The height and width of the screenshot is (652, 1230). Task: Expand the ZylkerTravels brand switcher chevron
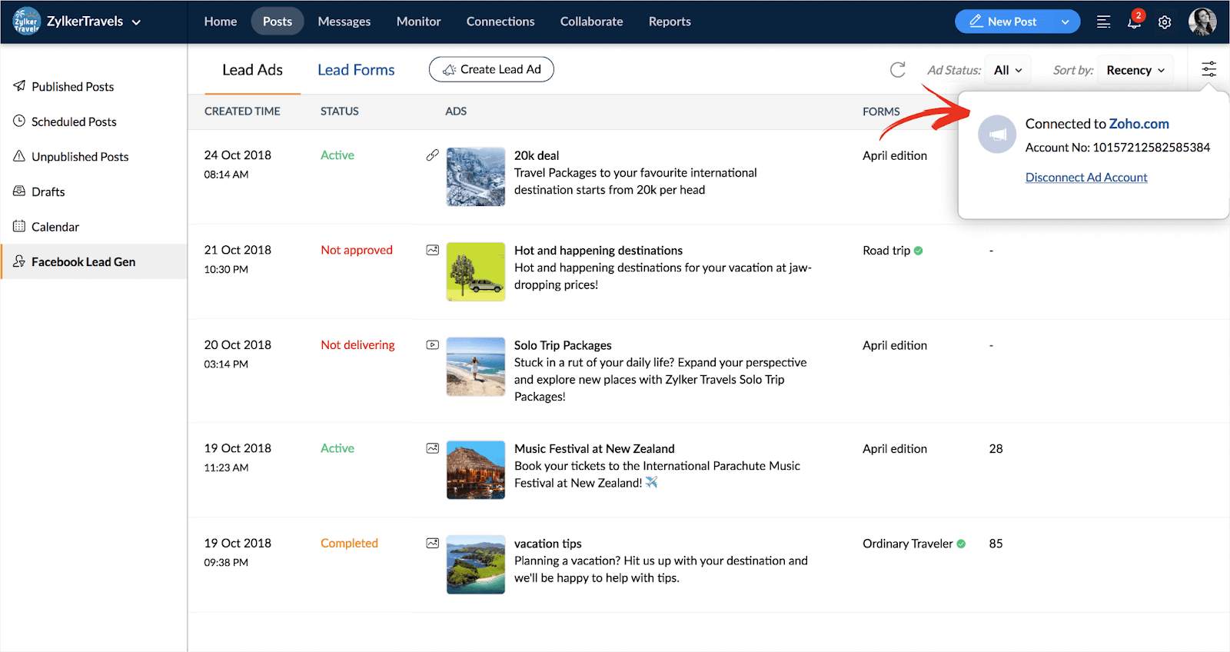click(x=136, y=22)
